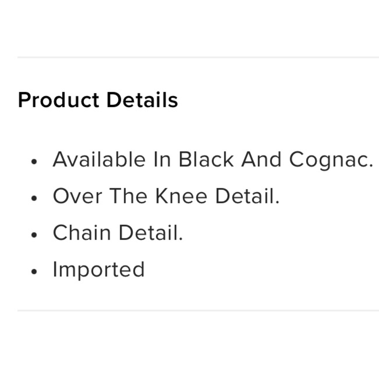This screenshot has width=379, height=379.
Task: Click the bullet dot before 'Over The Knee'
Action: pos(34,198)
